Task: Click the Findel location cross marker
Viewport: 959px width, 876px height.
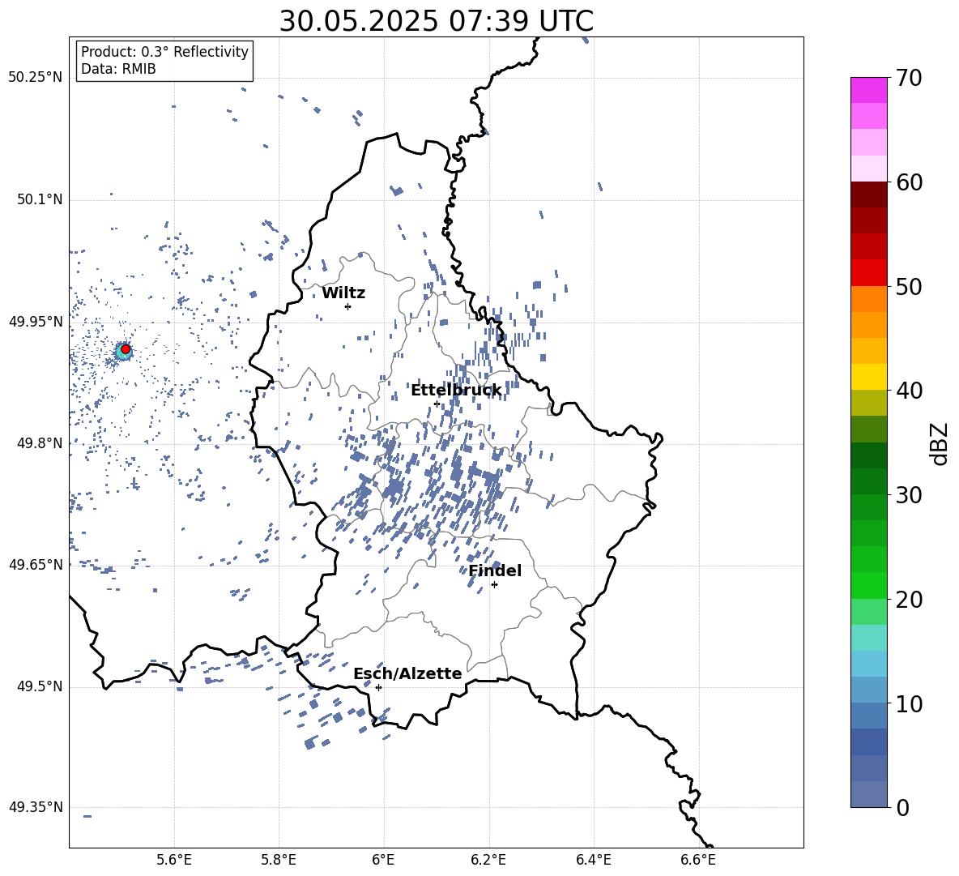Action: (x=494, y=585)
